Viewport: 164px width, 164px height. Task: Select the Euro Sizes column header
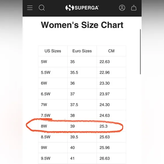coord(82,51)
